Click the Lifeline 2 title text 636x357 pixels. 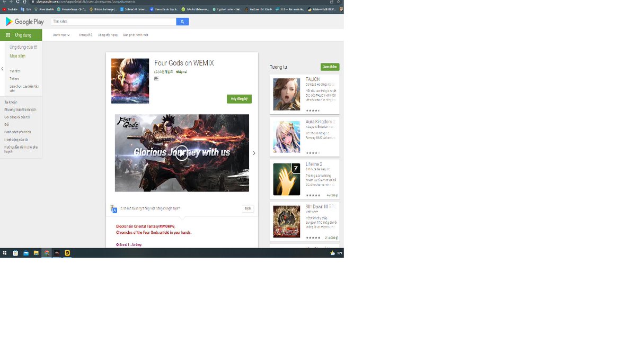(314, 164)
